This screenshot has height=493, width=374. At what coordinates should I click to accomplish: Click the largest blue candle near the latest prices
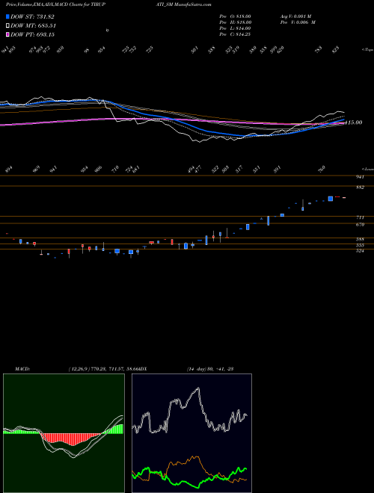(330, 199)
